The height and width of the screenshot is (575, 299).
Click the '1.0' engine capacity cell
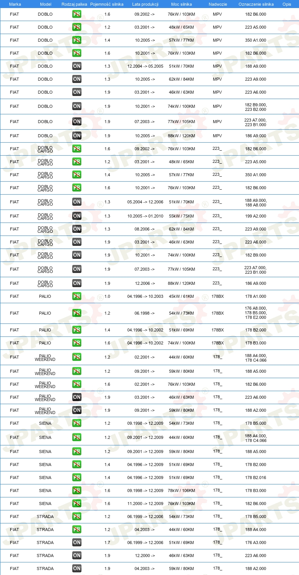pos(107,296)
